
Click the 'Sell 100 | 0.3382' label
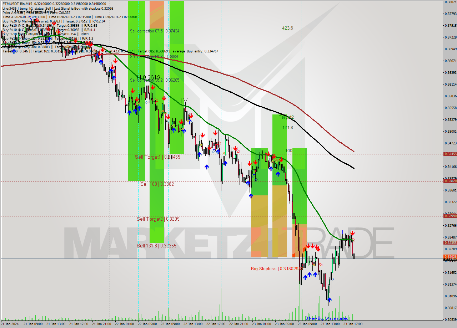157,184
